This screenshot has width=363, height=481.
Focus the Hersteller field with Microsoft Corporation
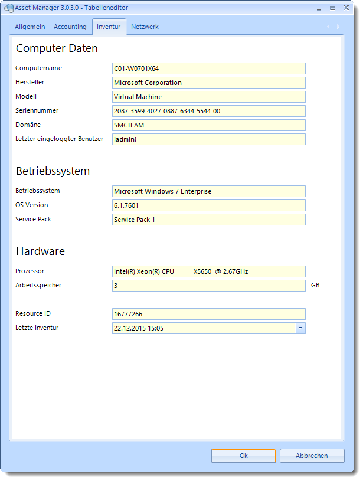click(209, 83)
